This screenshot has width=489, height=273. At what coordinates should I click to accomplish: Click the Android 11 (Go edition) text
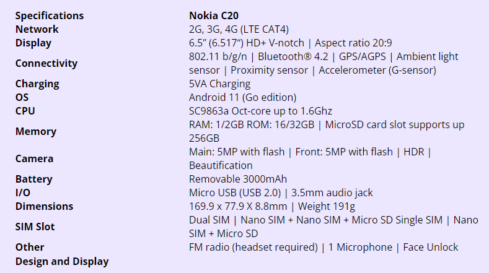click(242, 97)
